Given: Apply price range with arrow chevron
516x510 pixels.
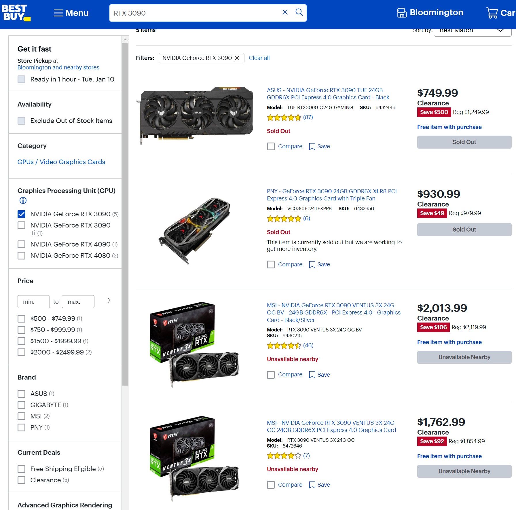Looking at the screenshot, I should pos(109,300).
